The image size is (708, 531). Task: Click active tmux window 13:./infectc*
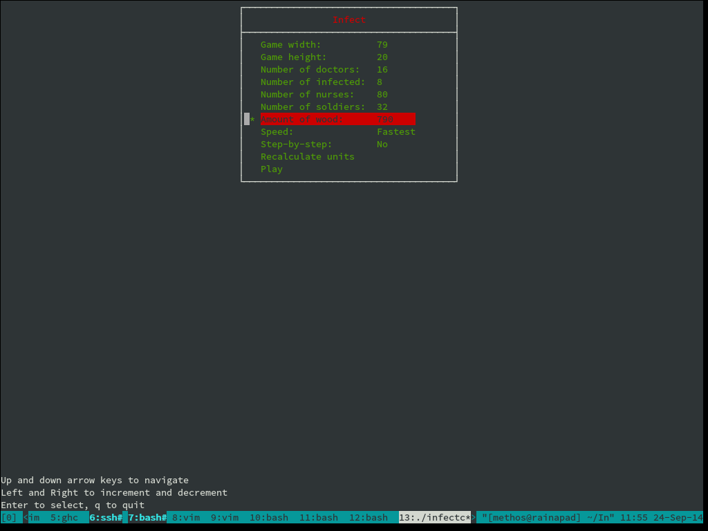click(435, 517)
